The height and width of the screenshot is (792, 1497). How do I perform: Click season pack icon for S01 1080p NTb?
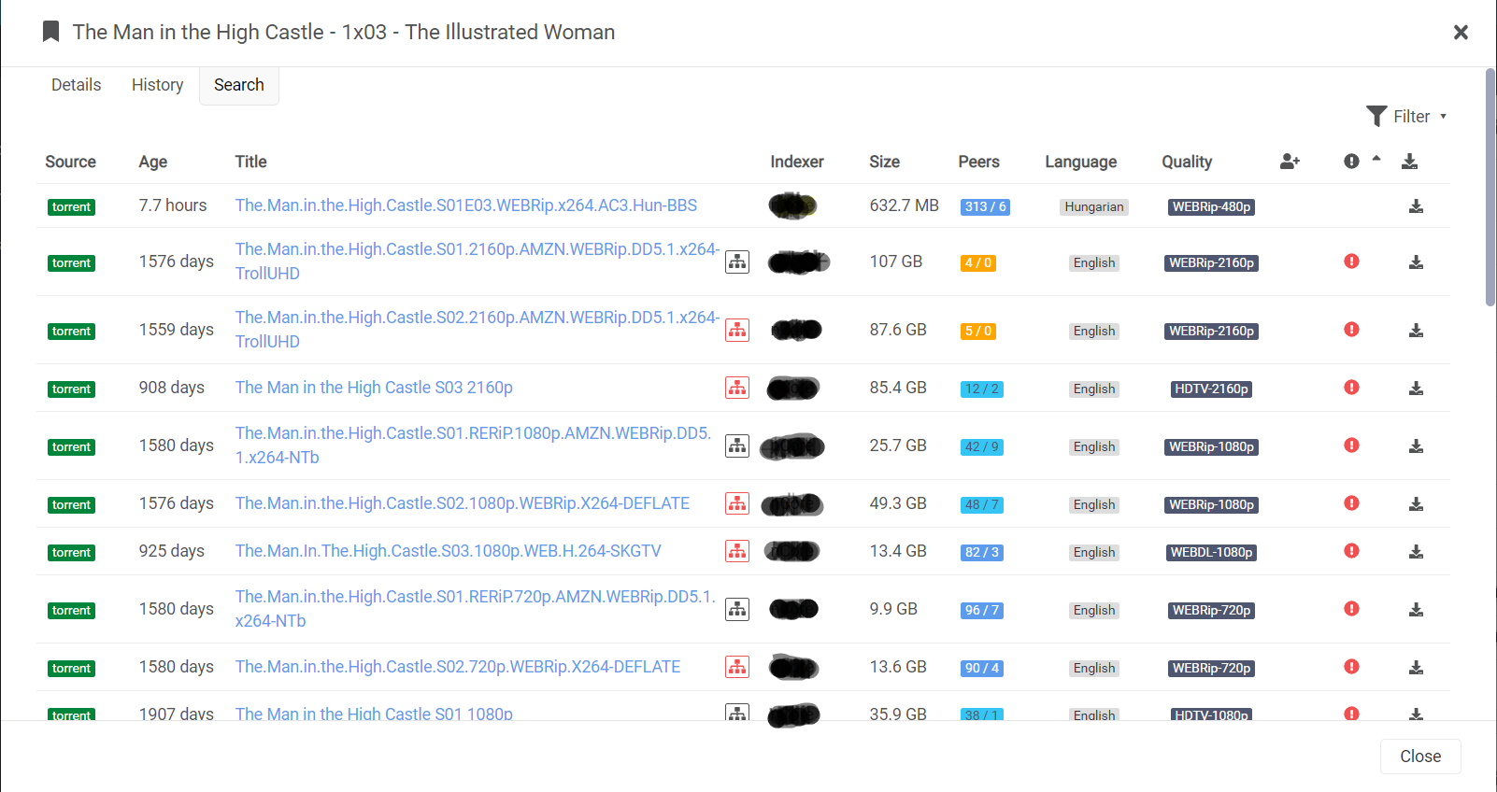coord(737,446)
